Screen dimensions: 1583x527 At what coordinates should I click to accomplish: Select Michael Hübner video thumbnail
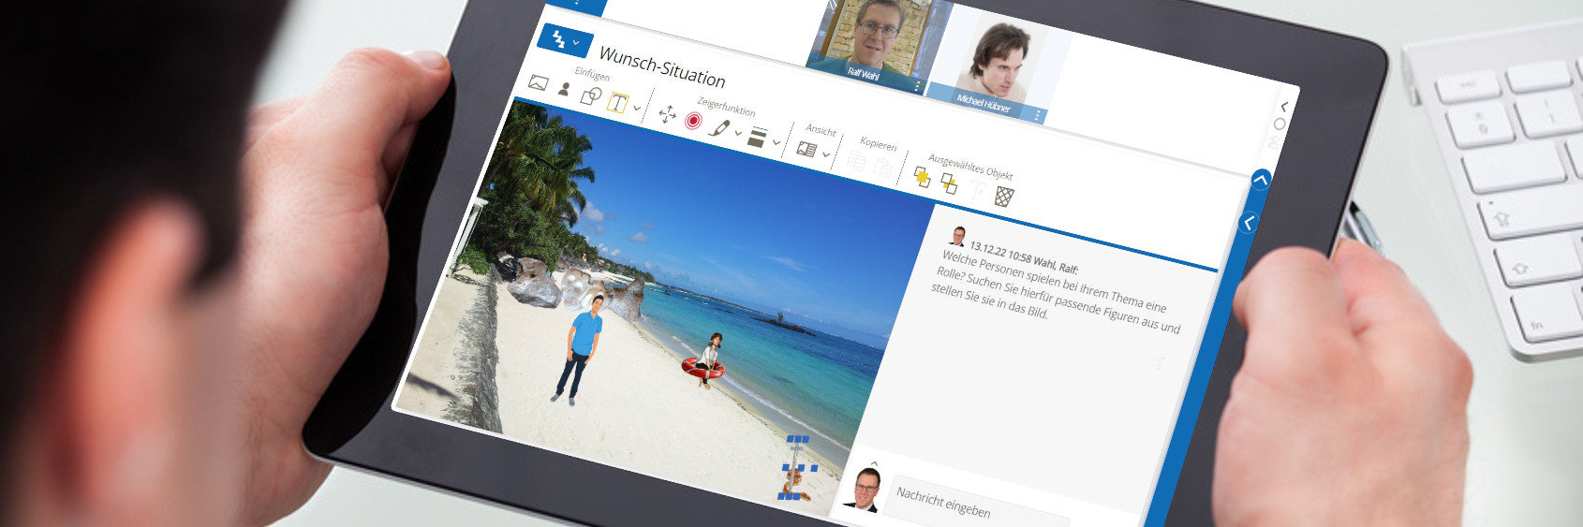coord(999,66)
